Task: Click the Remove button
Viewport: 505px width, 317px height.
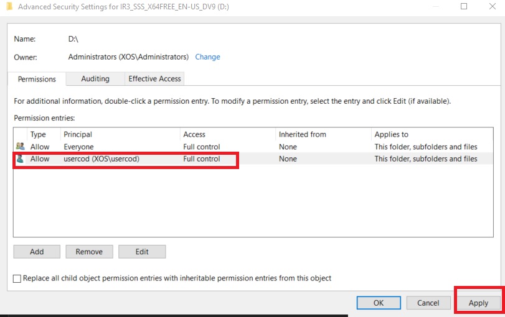Action: [89, 252]
